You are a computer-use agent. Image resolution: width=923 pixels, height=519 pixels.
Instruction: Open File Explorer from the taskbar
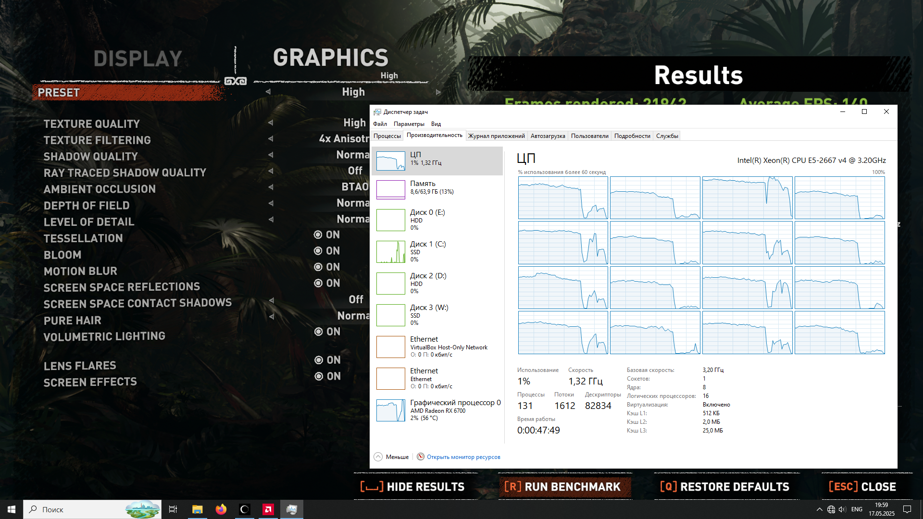(x=197, y=509)
